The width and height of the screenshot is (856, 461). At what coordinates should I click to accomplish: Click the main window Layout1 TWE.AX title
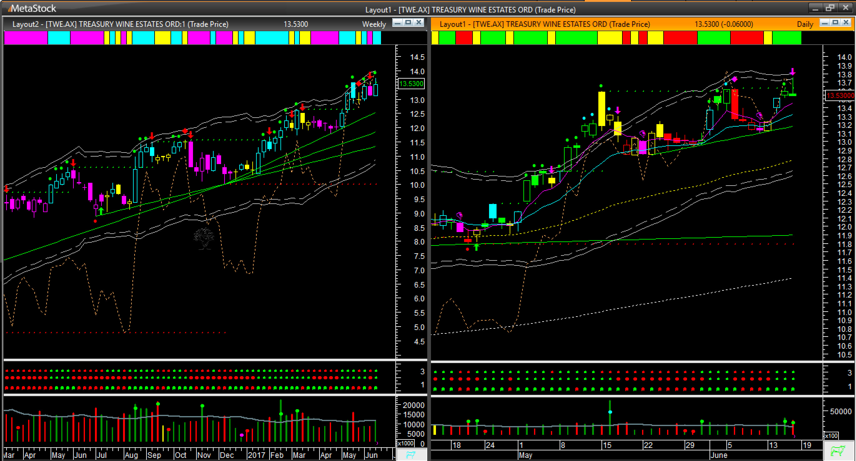point(470,10)
